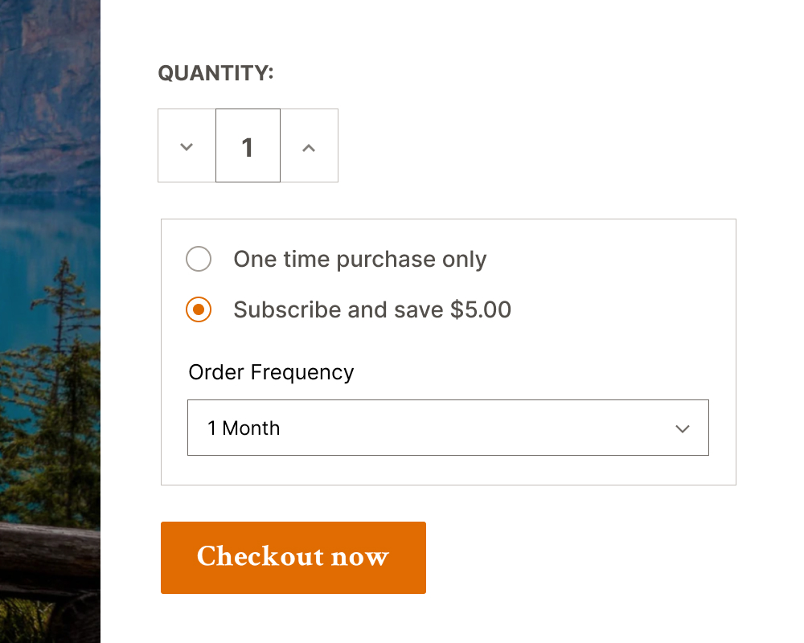Click the '1 Month' selected value
This screenshot has width=804, height=643.
click(x=244, y=428)
